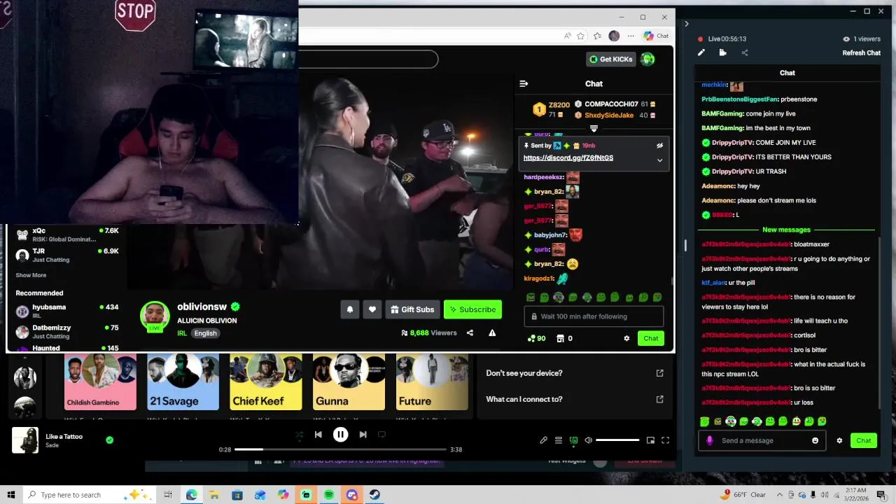Open Kick chat settings gear
Viewport: 896px width, 504px height.
(626, 339)
